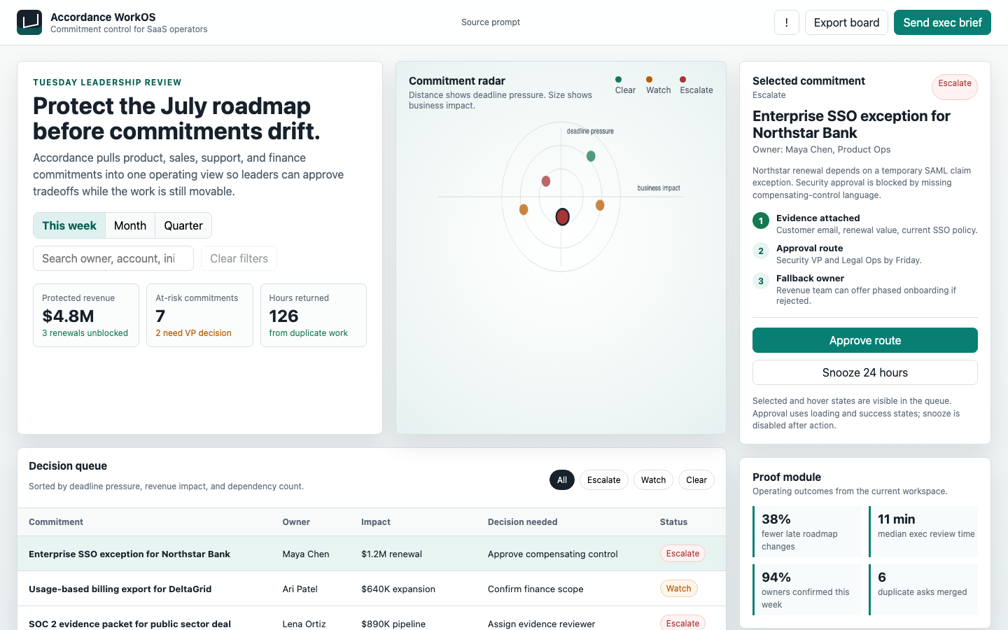Screen dimensions: 1008x630
Task: Select the light red radar dot
Action: 546,181
